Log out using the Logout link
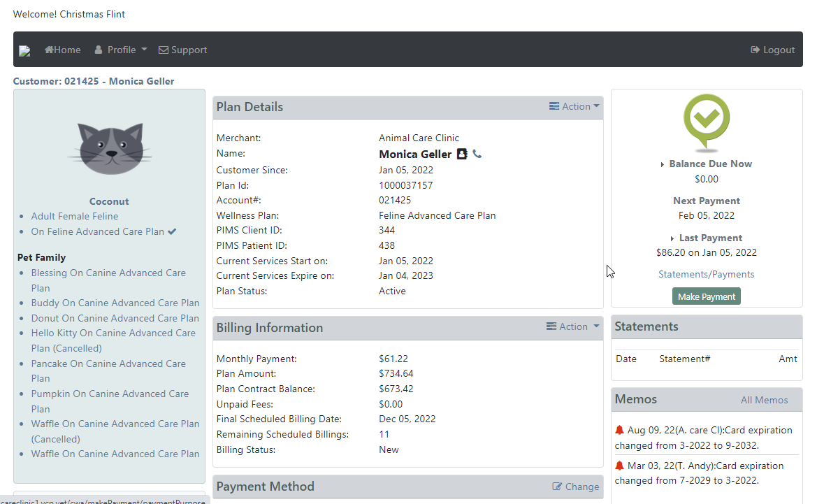 coord(773,50)
